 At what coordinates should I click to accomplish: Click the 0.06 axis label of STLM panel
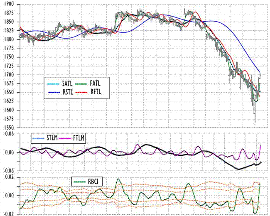click(x=10, y=134)
